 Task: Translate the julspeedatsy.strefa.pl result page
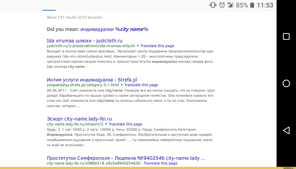(141, 85)
